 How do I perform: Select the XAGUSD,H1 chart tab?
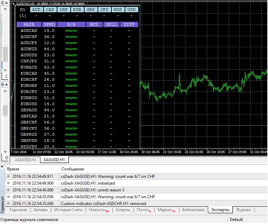tap(54, 160)
